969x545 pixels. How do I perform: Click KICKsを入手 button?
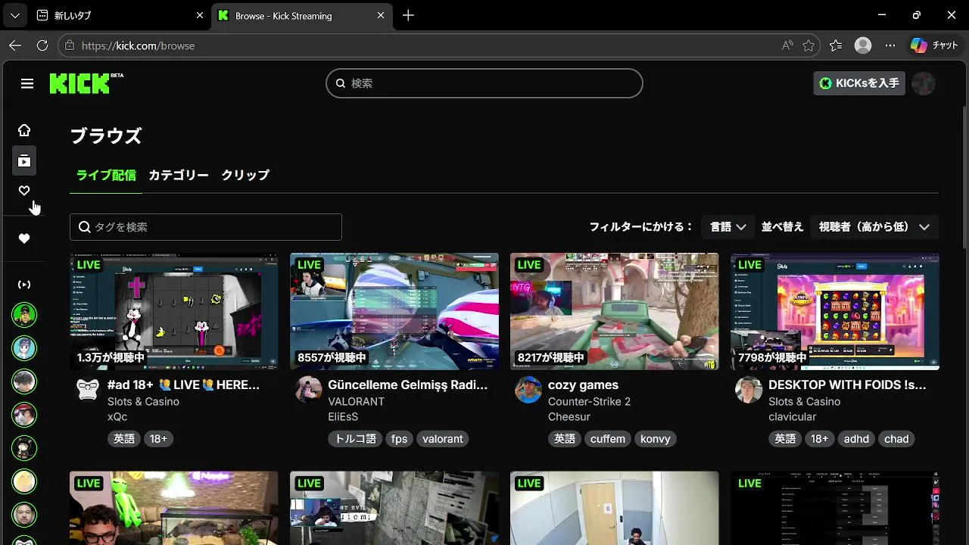point(859,83)
